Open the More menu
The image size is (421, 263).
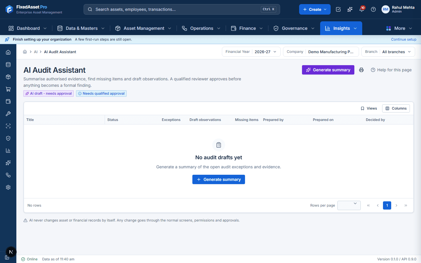click(x=399, y=28)
